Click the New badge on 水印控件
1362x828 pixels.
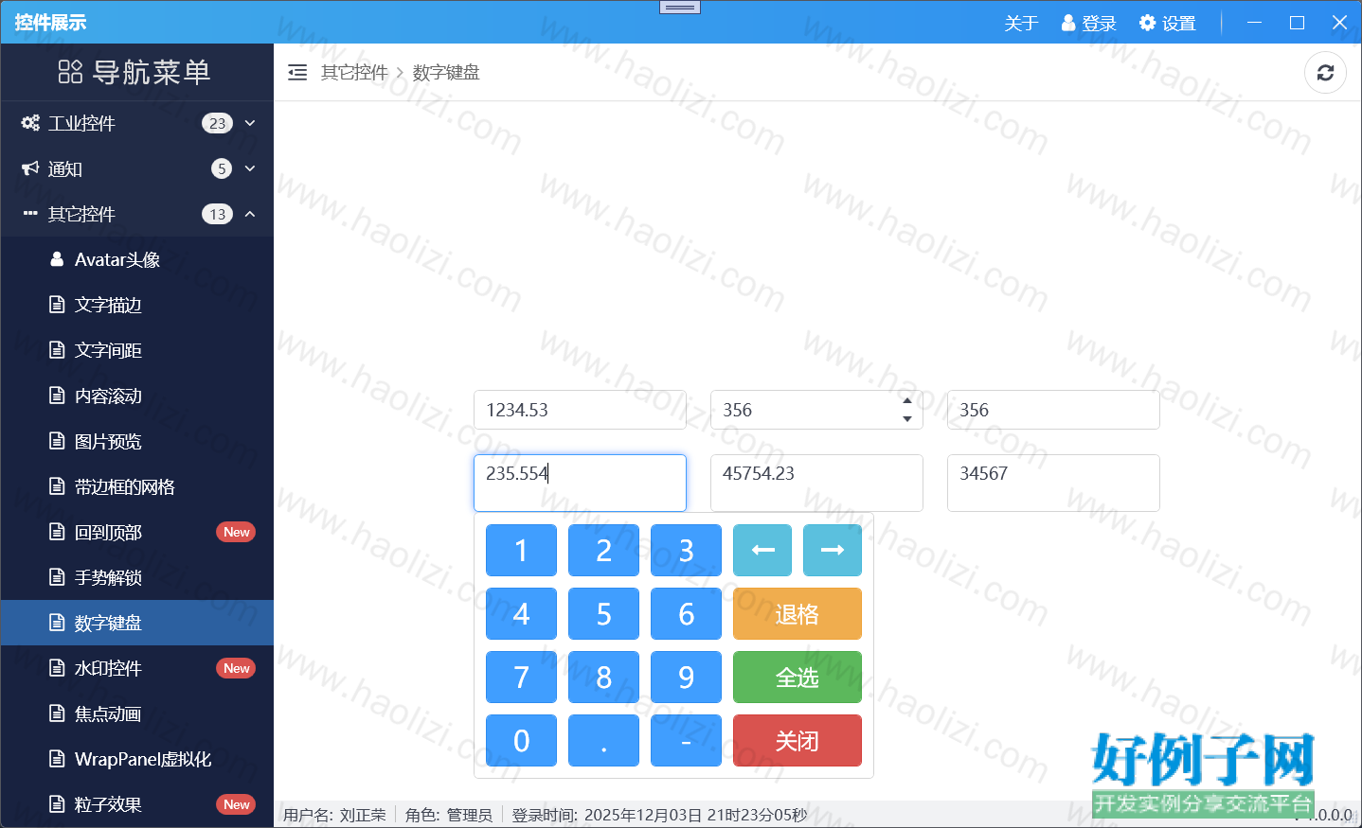(x=236, y=668)
